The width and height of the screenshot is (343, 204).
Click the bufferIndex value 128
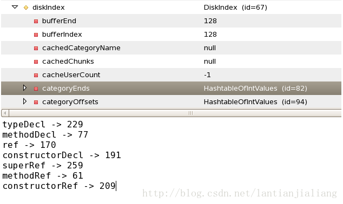(x=210, y=35)
